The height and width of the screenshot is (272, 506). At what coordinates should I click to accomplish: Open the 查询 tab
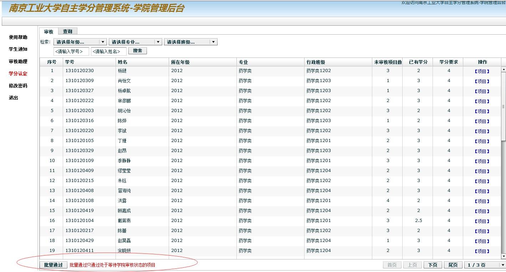click(x=67, y=31)
